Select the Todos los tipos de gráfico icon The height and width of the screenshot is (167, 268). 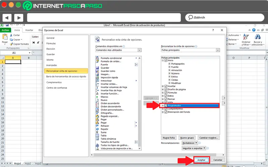pos(97,145)
